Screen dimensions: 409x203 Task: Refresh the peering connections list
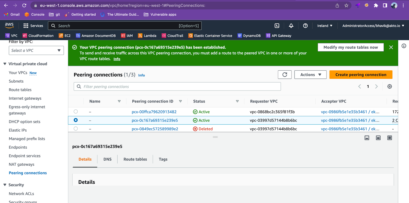285,75
